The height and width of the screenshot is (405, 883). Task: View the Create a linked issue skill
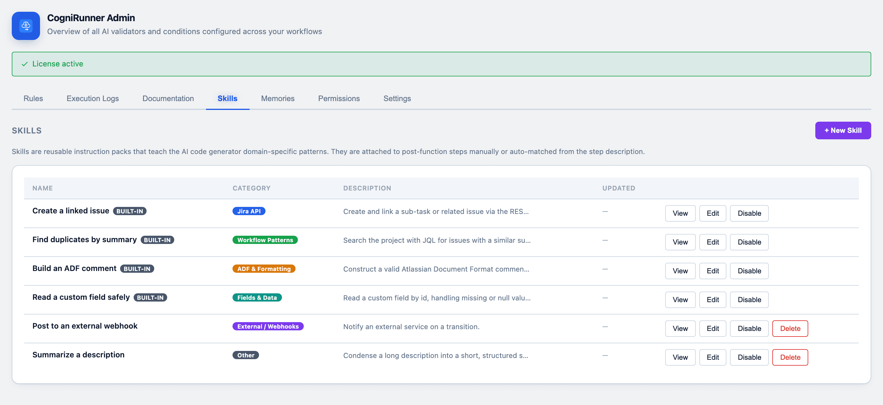[680, 213]
